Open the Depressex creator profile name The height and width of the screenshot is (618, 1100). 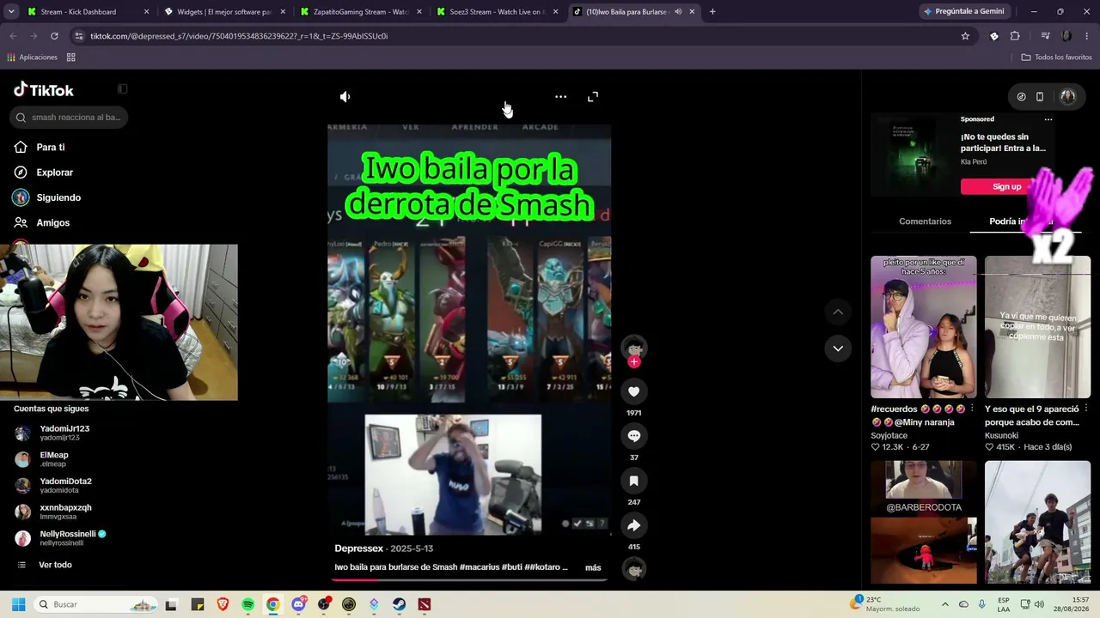(x=358, y=548)
